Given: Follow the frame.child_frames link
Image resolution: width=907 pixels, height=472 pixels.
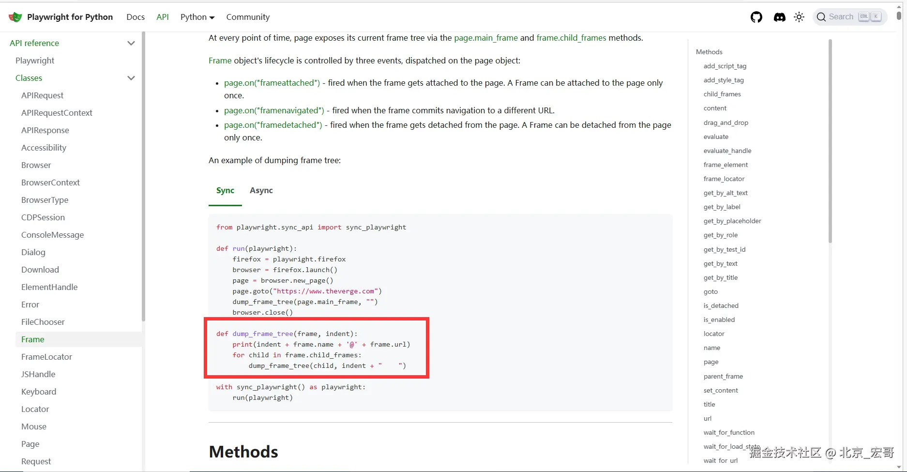Looking at the screenshot, I should 571,38.
